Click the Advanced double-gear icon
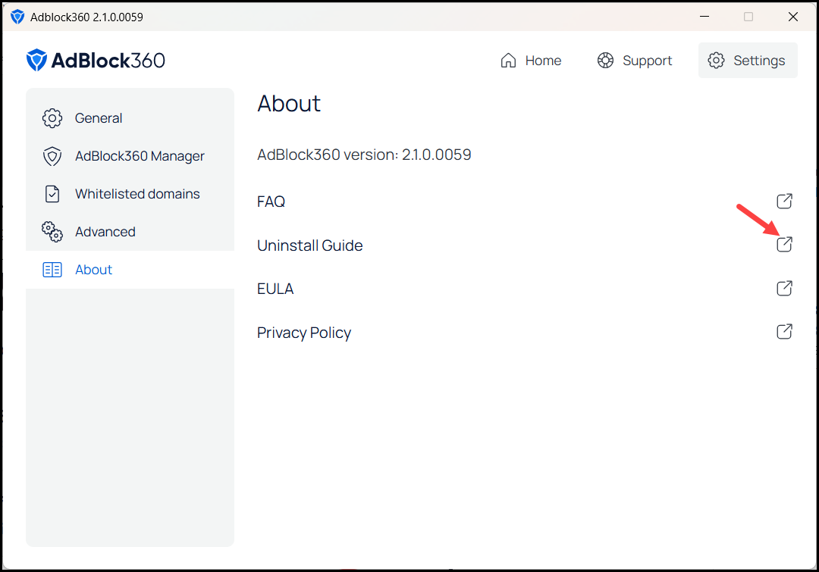This screenshot has width=819, height=572. (x=52, y=232)
